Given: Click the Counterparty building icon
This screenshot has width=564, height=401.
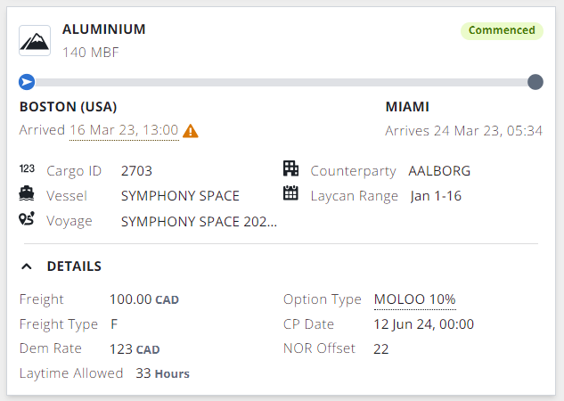Looking at the screenshot, I should [290, 169].
